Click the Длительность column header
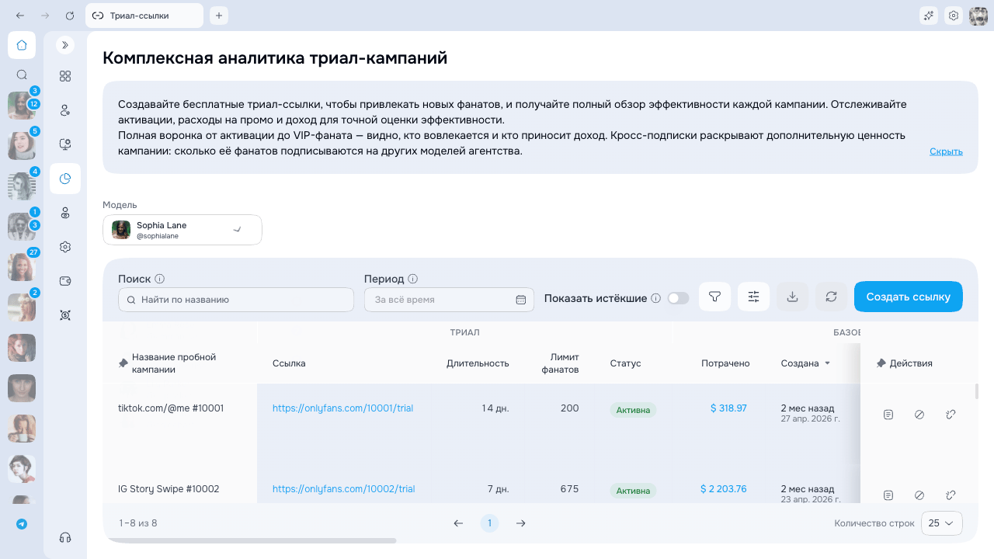Image resolution: width=994 pixels, height=559 pixels. [x=478, y=363]
